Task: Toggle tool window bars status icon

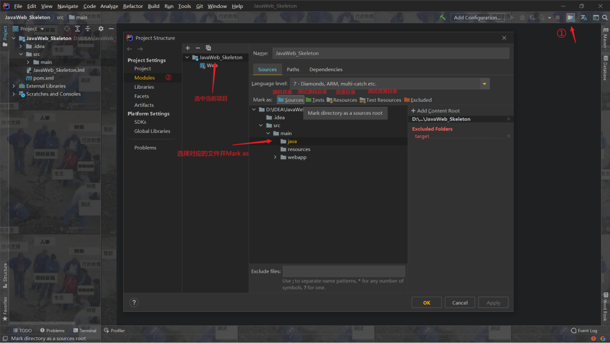Action: click(5, 338)
